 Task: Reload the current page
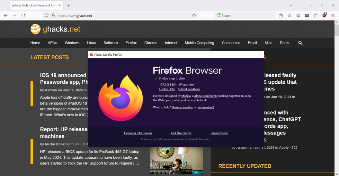(23, 15)
